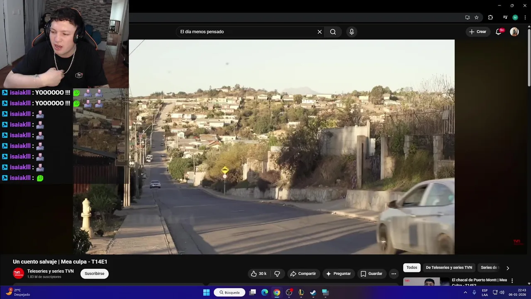531x299 pixels.
Task: Click the video title Un cuento salvaje
Action: pyautogui.click(x=60, y=262)
